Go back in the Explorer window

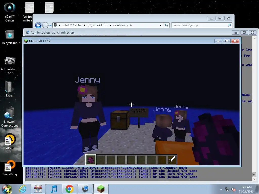pyautogui.click(x=38, y=25)
